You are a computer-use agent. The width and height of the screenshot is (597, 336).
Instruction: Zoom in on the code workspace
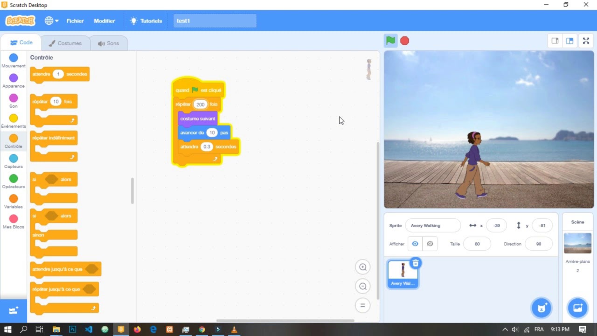click(x=362, y=267)
